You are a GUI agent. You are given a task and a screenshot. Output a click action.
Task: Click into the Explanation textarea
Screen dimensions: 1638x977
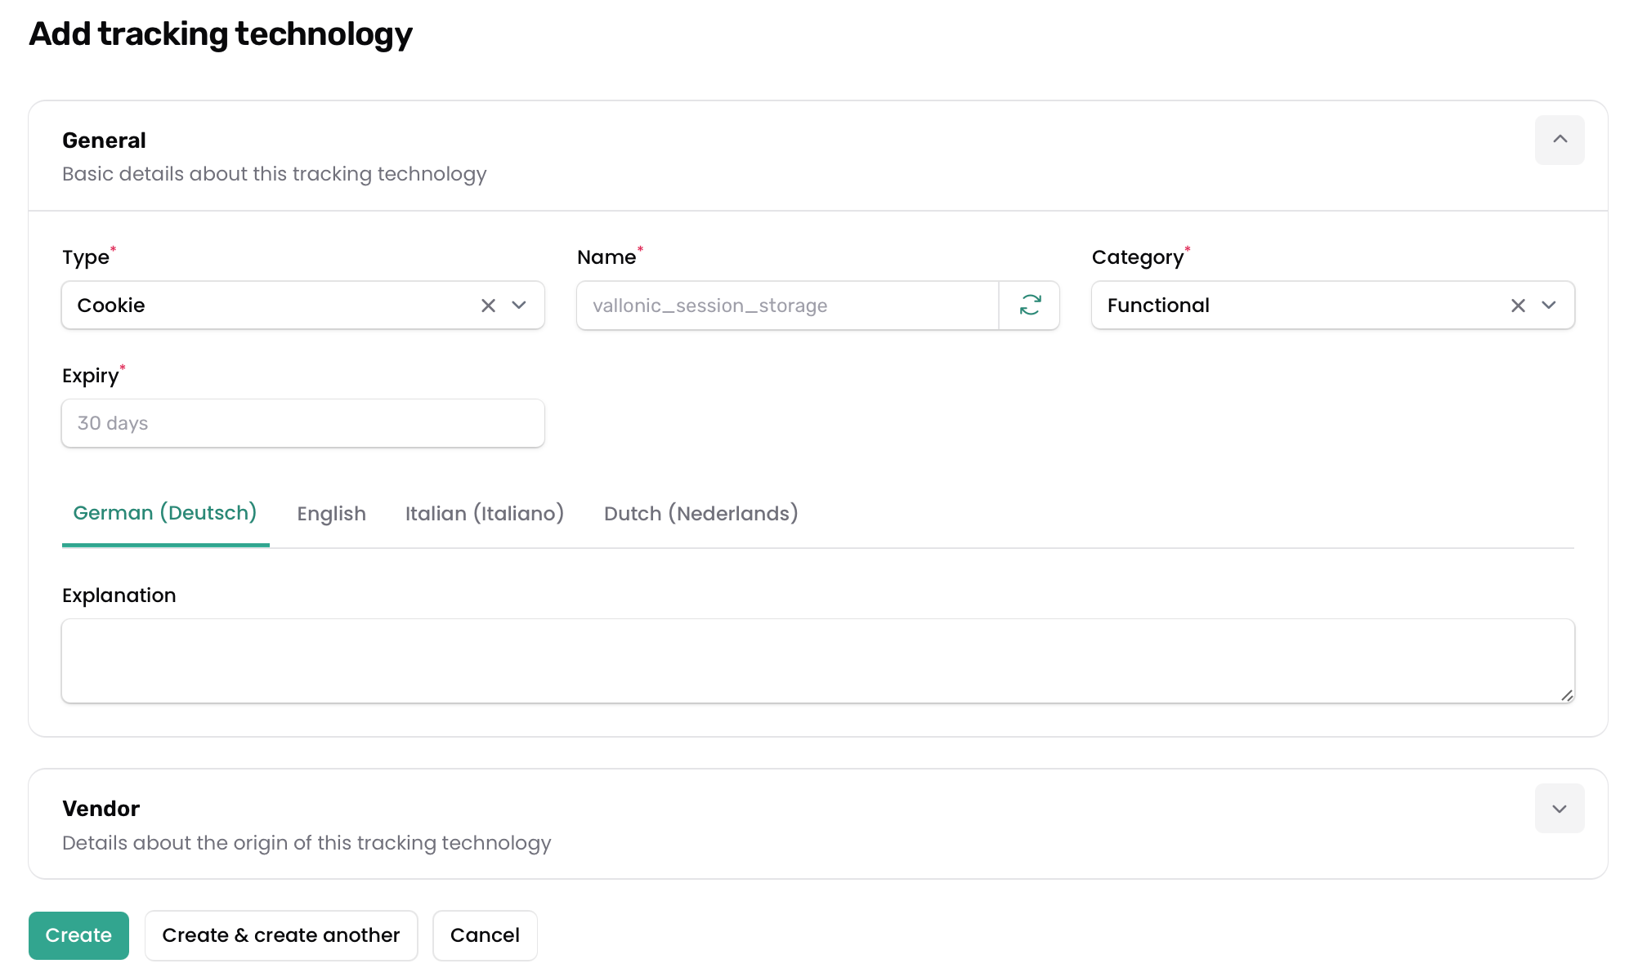click(818, 661)
